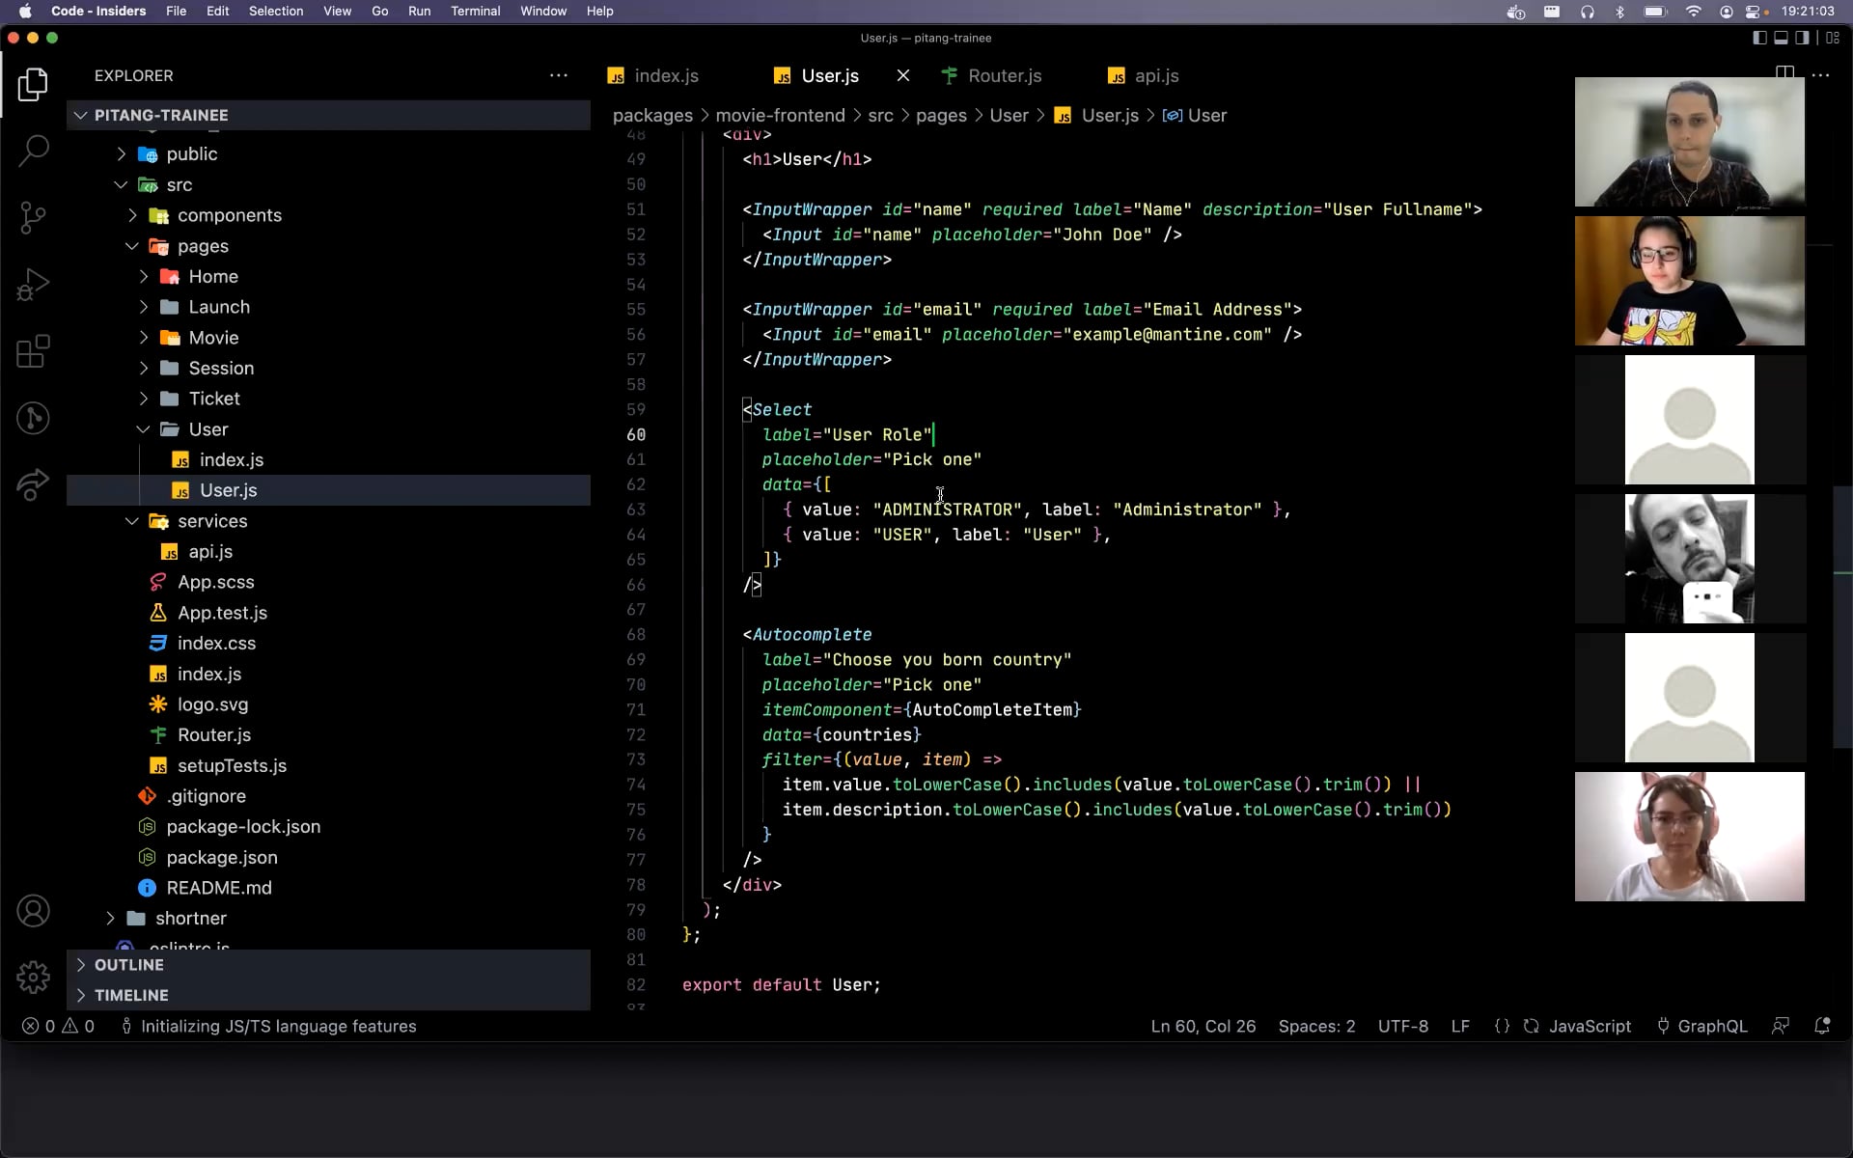Open the Source Control view icon
1853x1158 pixels.
click(33, 217)
